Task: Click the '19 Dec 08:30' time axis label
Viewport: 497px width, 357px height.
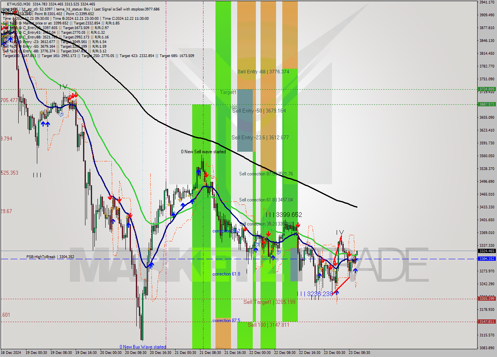Action: pos(61,353)
